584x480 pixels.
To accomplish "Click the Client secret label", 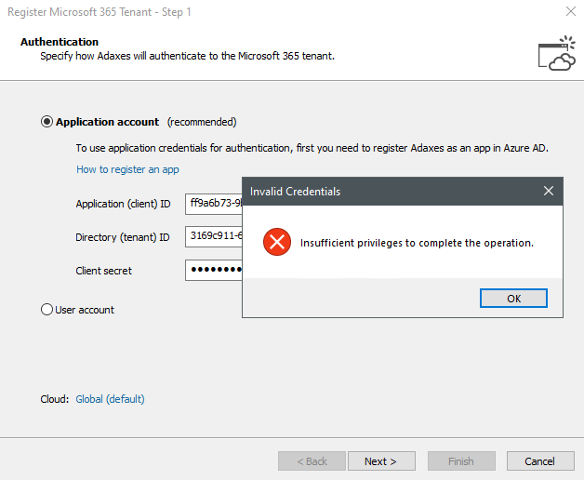I will tap(104, 271).
